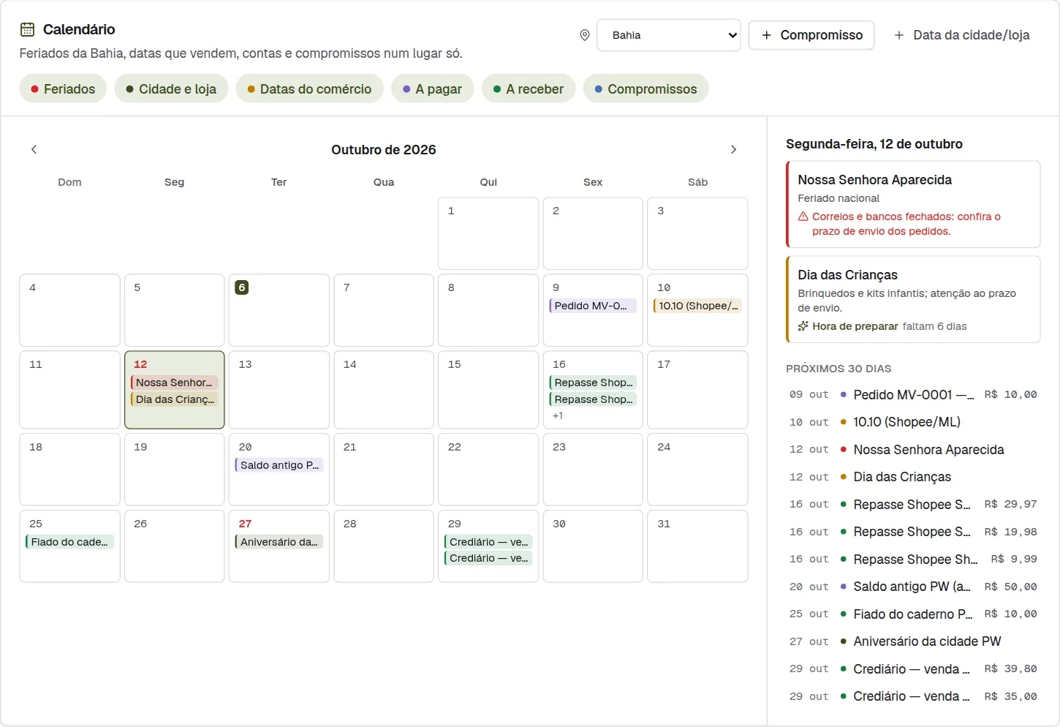Open first Crediário event on day 29

pyautogui.click(x=488, y=542)
